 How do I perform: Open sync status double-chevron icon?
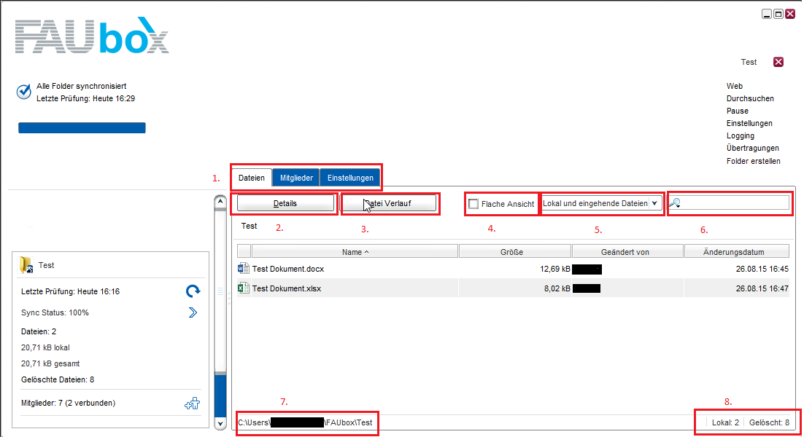pyautogui.click(x=193, y=312)
